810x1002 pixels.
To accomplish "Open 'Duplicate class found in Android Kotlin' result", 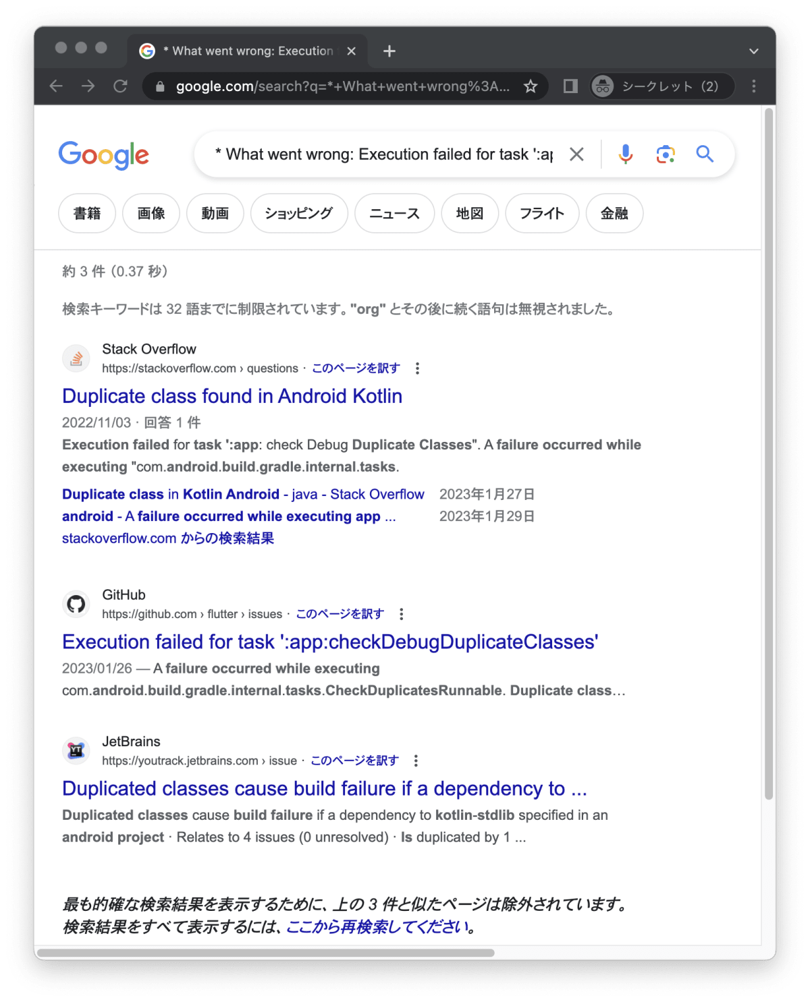I will tap(232, 396).
